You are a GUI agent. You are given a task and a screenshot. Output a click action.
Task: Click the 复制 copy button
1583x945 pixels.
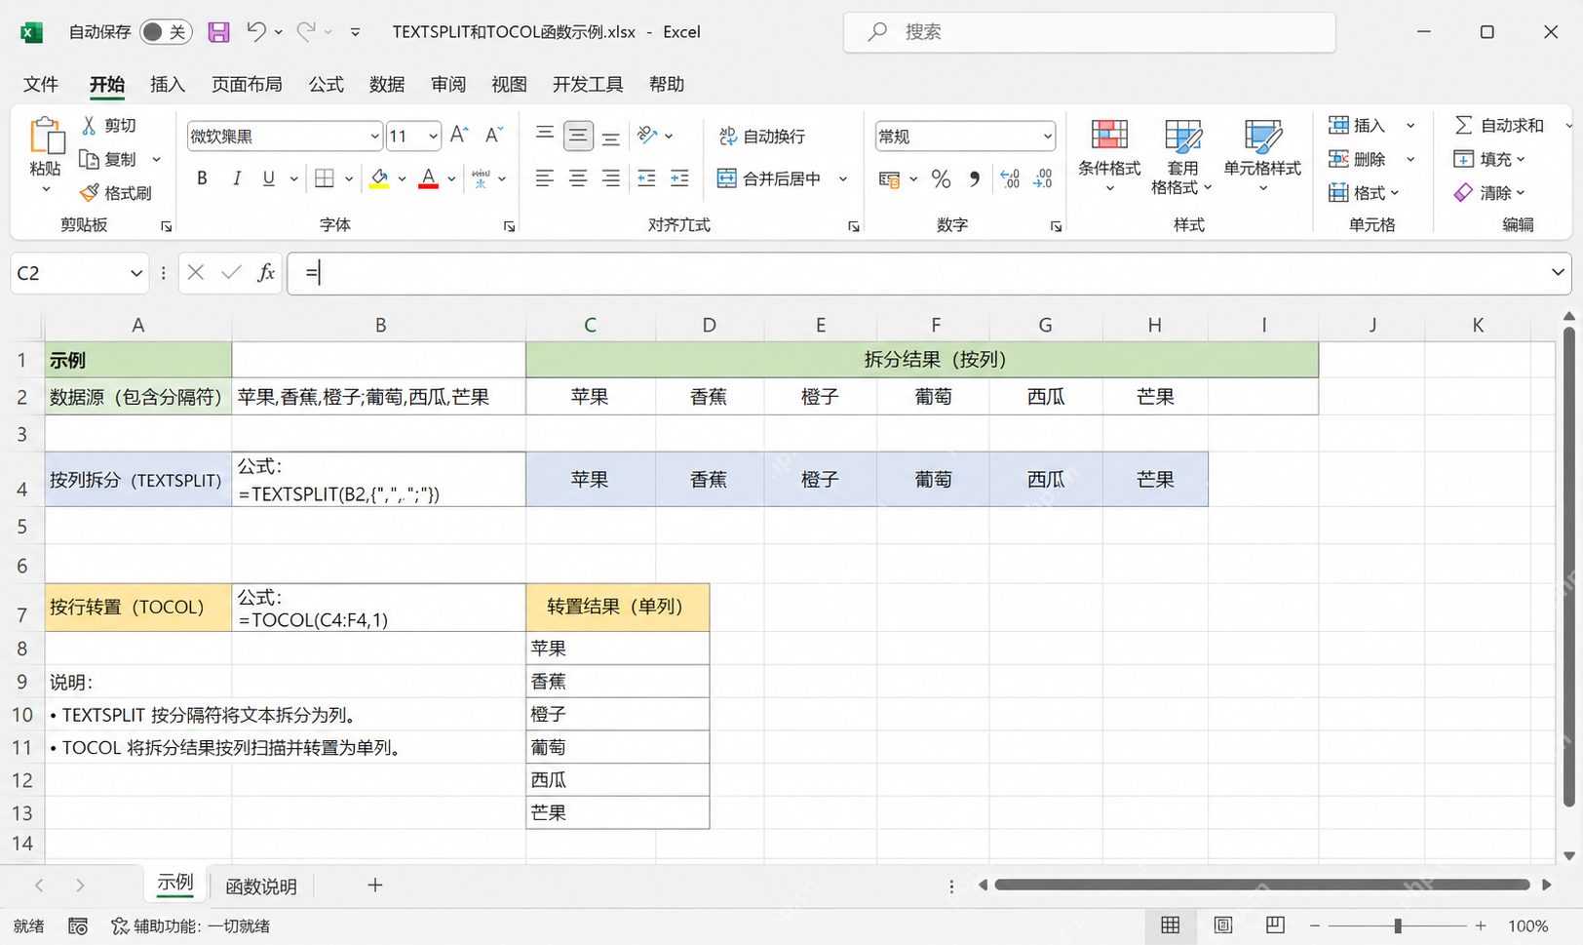pos(109,159)
